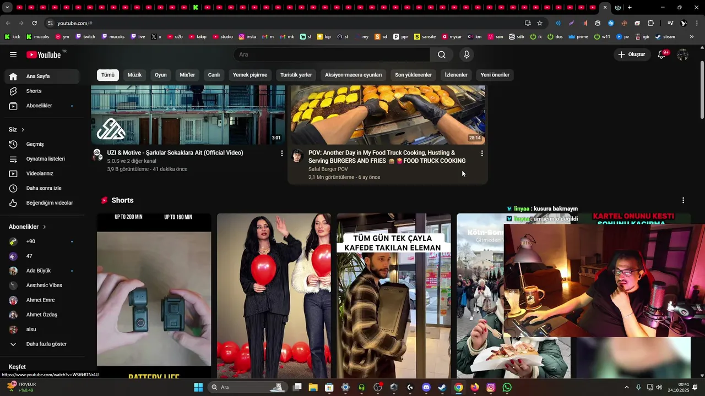The height and width of the screenshot is (396, 705).
Task: Click the Safal Burger POV channel name
Action: [328, 169]
